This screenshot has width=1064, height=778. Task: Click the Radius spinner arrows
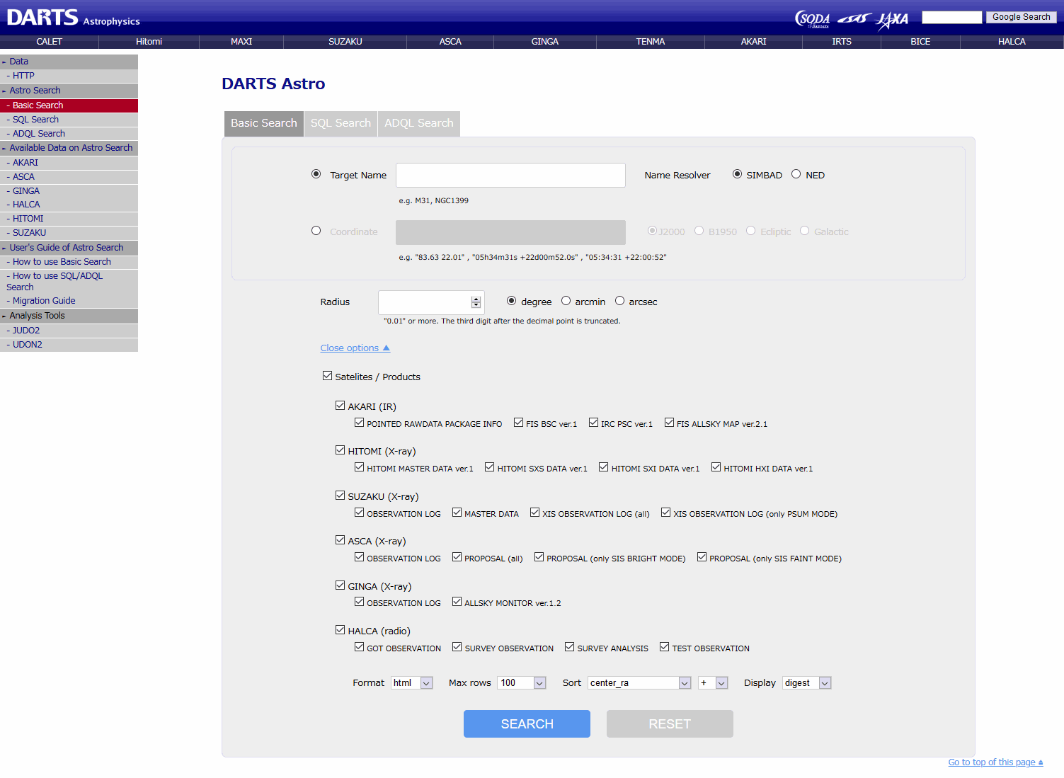click(476, 302)
